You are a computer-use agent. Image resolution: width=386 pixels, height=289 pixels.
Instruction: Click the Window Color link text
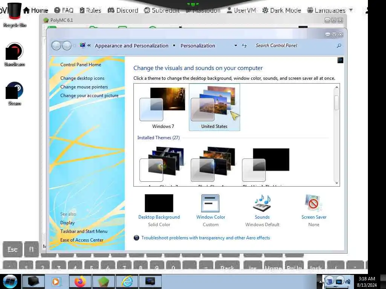click(211, 217)
